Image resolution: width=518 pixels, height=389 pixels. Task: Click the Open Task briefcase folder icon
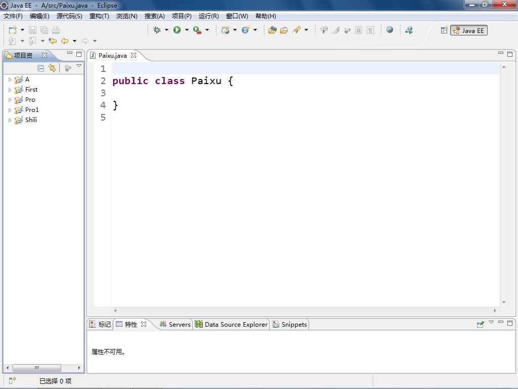click(x=284, y=30)
